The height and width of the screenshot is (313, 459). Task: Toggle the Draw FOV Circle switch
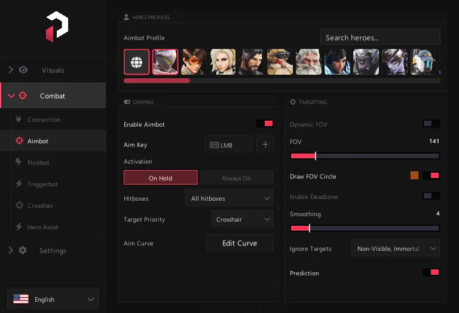(431, 176)
